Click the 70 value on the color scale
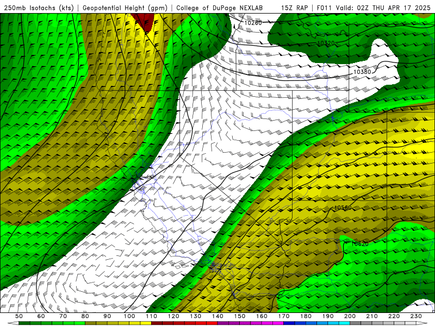Viewport: 435px width, 326px height. [63, 316]
